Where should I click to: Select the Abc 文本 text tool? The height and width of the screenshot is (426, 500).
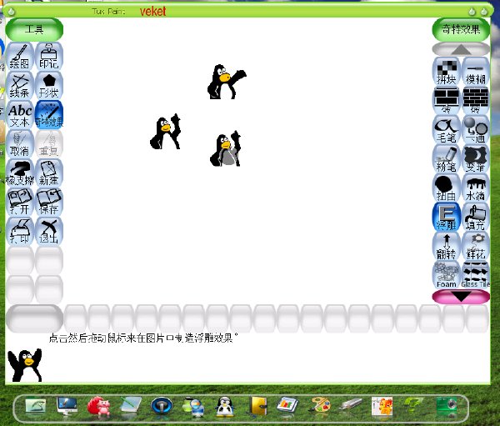(x=20, y=115)
